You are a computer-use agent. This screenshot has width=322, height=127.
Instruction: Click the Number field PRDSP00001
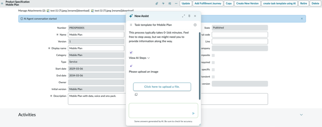tap(96, 28)
